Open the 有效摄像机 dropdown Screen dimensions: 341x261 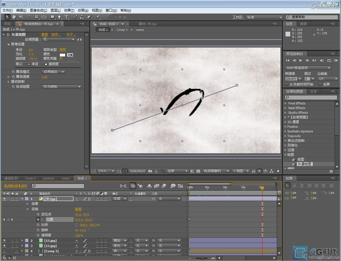[216, 171]
